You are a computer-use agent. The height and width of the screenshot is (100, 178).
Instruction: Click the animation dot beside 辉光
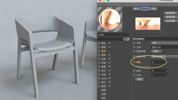coord(99,82)
